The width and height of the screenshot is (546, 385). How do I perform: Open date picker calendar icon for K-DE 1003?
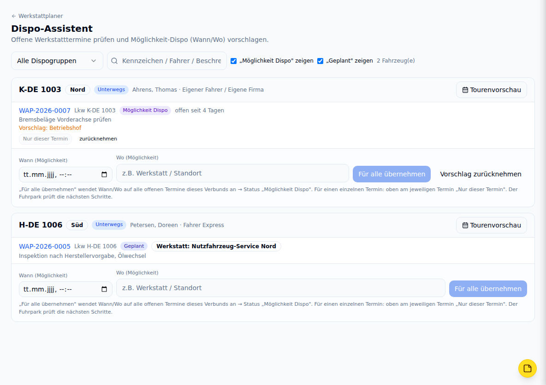click(x=104, y=175)
